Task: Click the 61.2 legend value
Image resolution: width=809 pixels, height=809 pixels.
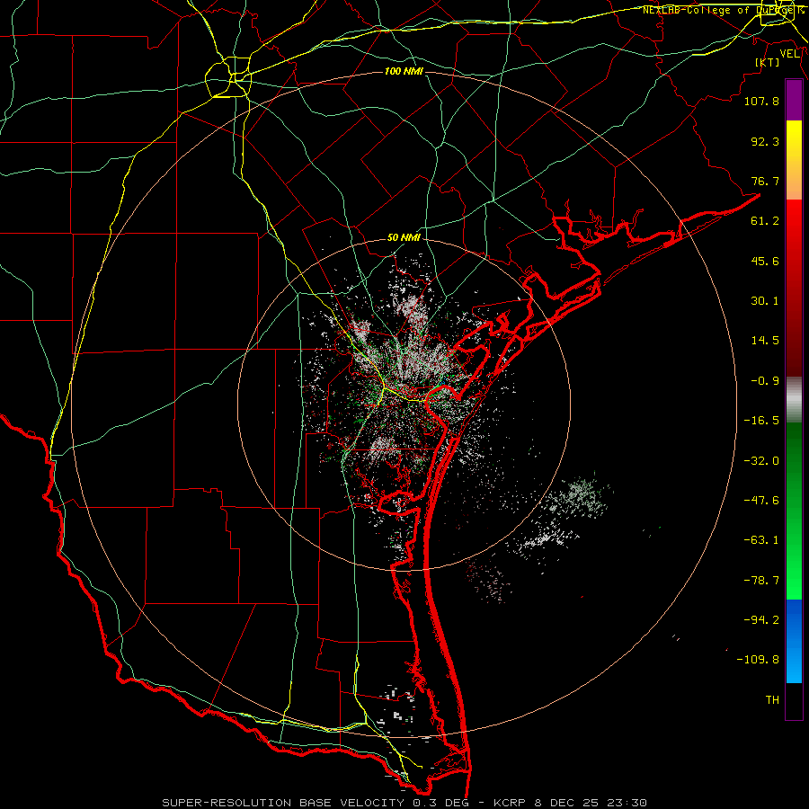Action: [765, 221]
